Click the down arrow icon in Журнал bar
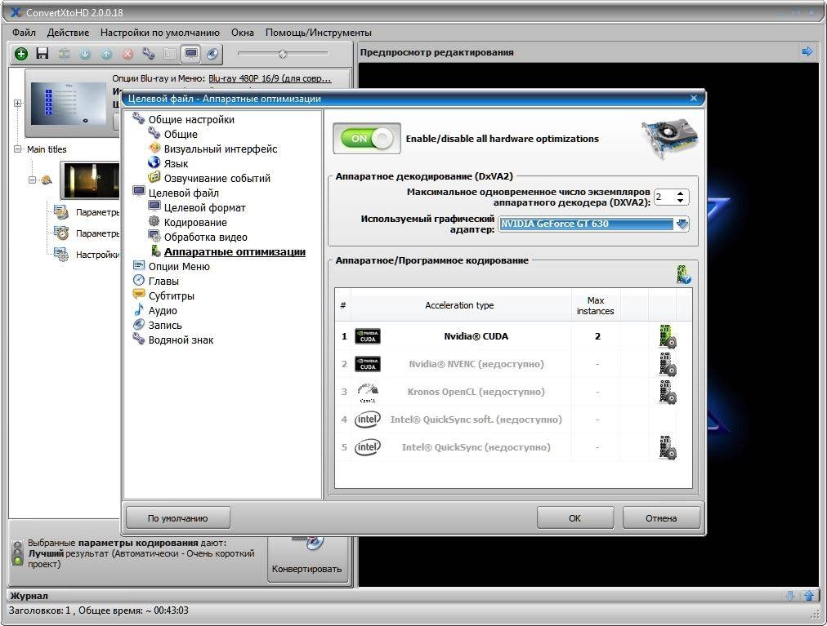 point(789,596)
